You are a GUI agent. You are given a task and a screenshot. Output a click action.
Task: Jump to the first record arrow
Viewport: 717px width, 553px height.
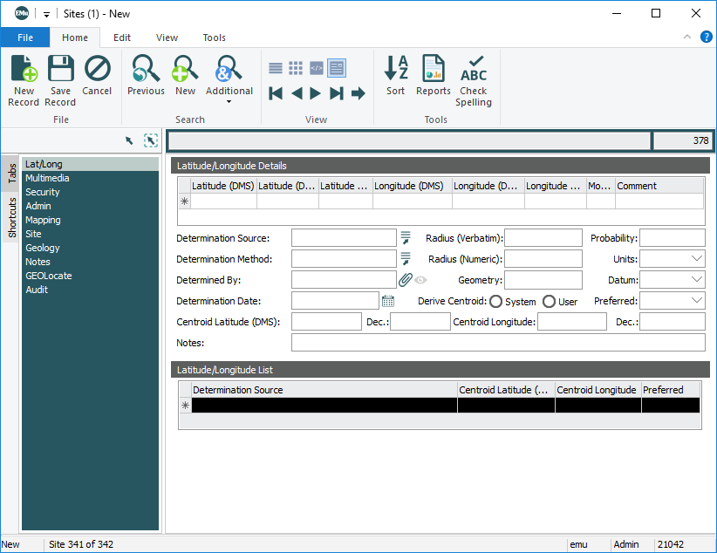[276, 93]
